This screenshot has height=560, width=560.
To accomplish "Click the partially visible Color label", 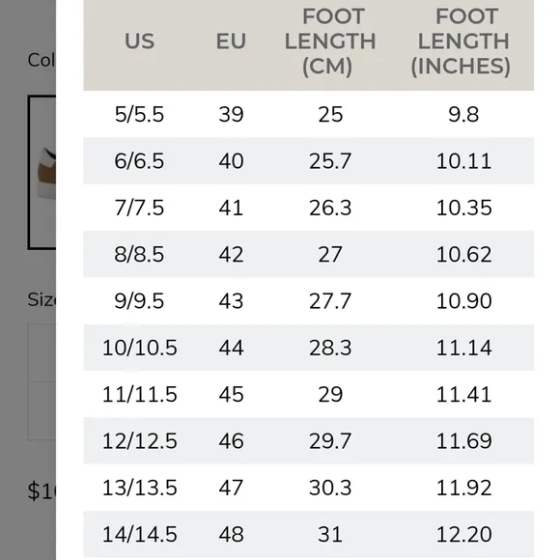I will tap(42, 60).
